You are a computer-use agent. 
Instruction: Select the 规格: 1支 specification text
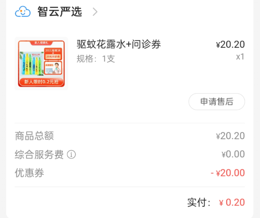pyautogui.click(x=96, y=59)
